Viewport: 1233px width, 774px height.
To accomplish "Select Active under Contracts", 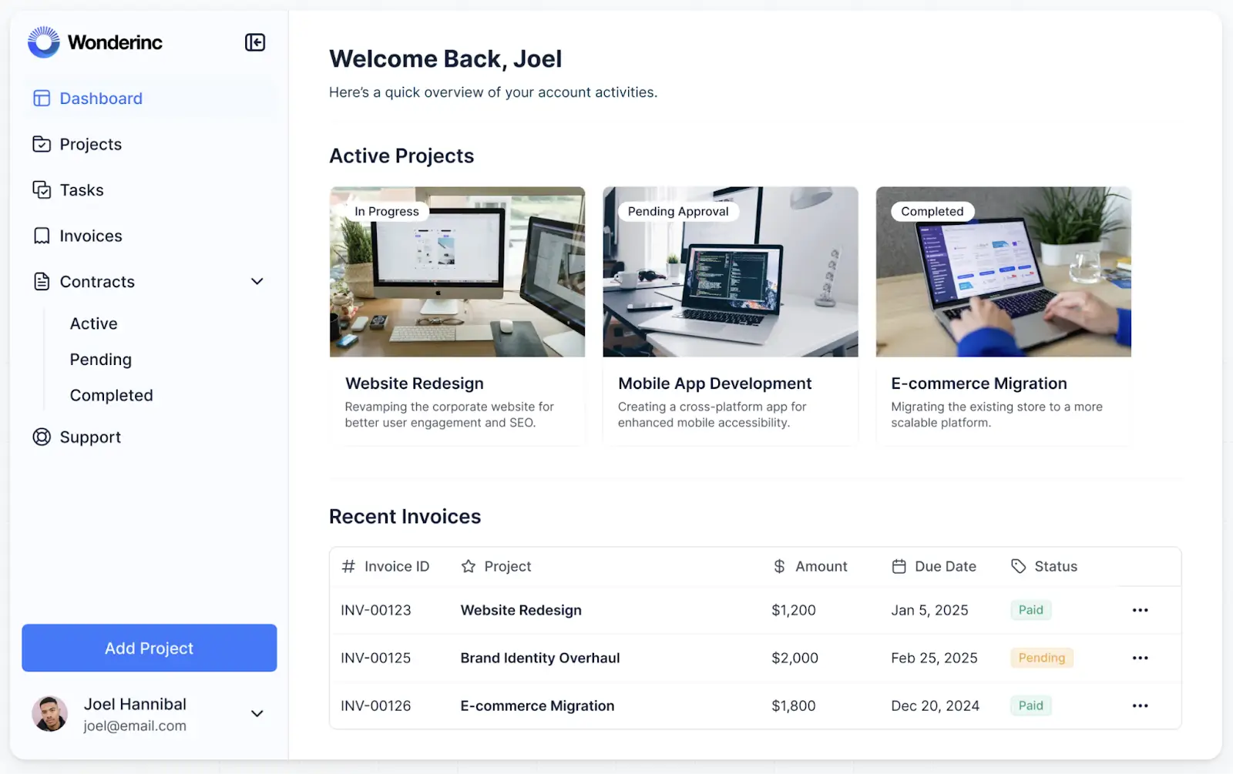I will click(93, 323).
